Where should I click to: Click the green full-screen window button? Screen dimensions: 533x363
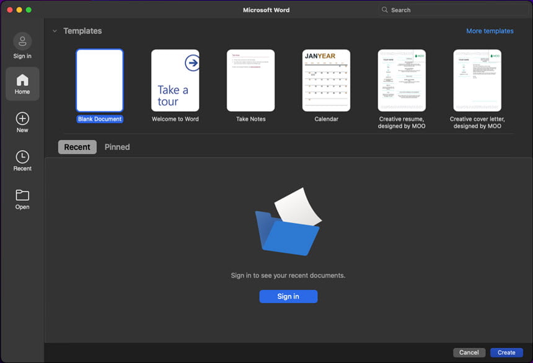pyautogui.click(x=29, y=10)
